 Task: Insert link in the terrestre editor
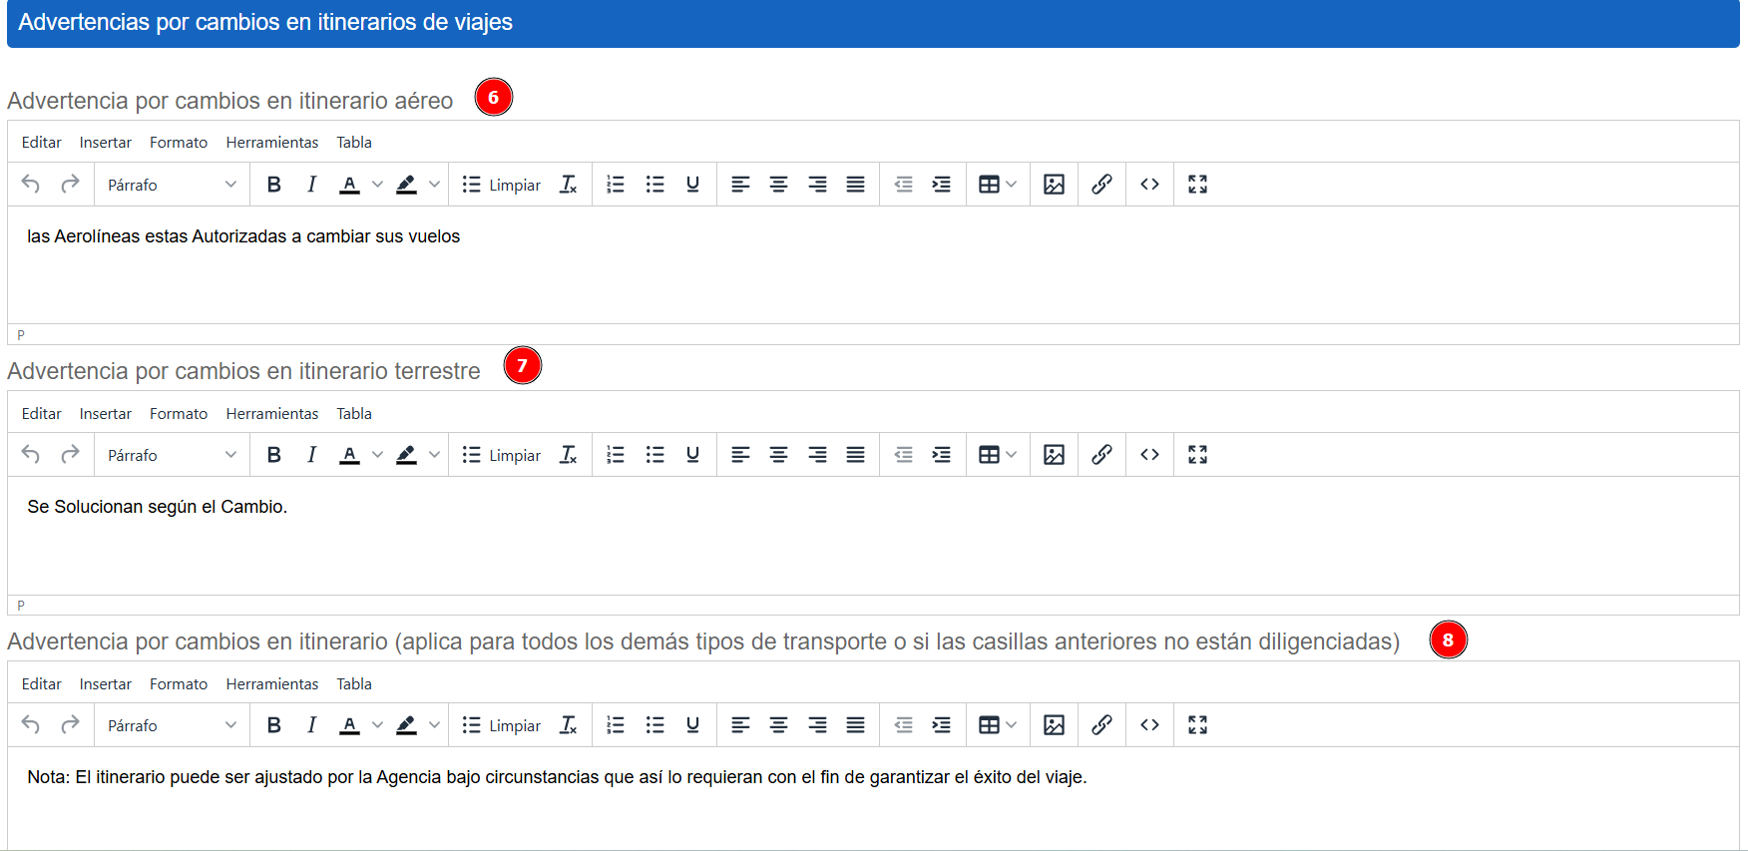(x=1101, y=455)
